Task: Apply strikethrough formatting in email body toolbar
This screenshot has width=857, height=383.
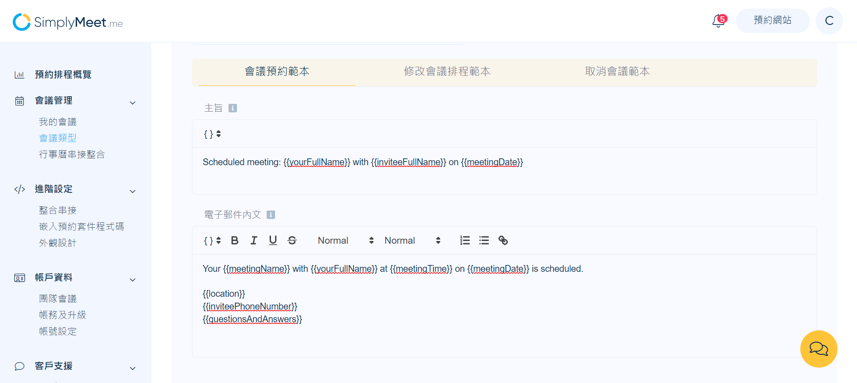Action: [x=292, y=241]
